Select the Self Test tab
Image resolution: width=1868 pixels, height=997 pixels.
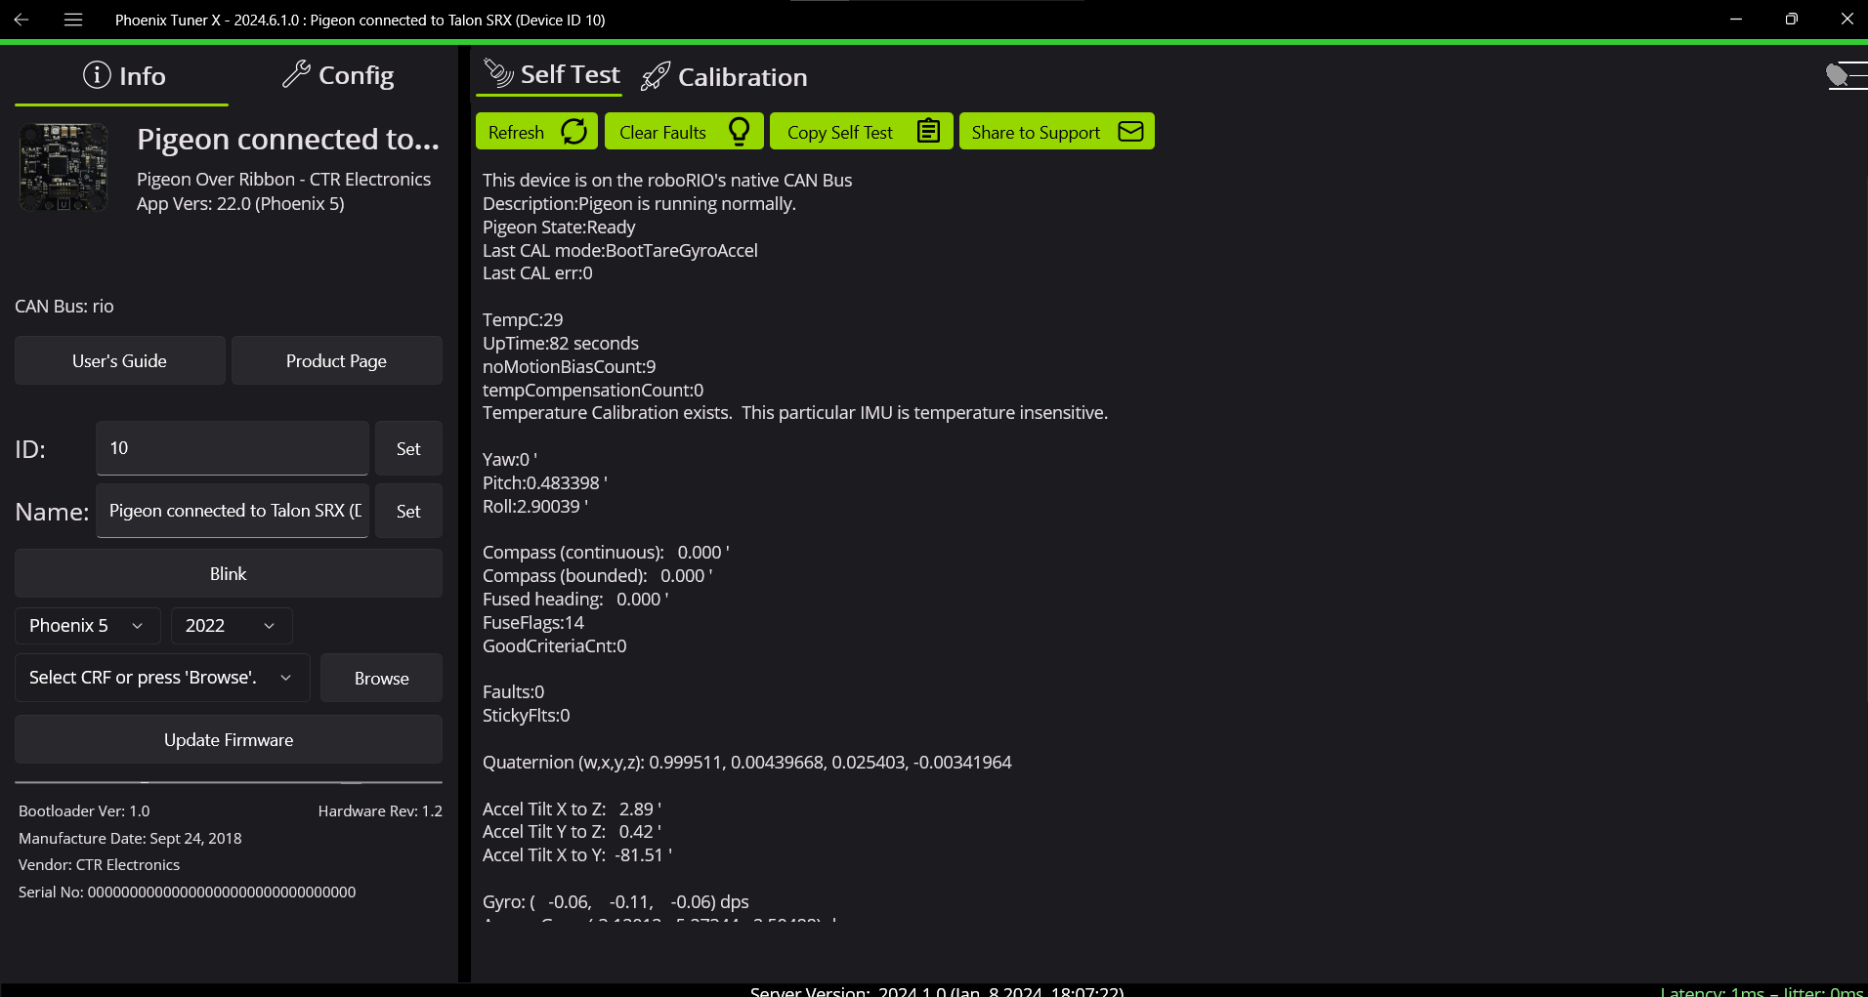[550, 75]
